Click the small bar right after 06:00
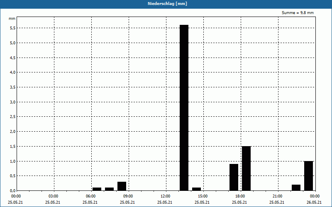The width and height of the screenshot is (332, 207). (97, 189)
